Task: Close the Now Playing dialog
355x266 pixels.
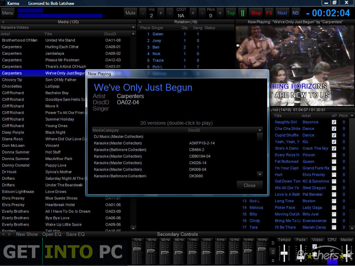Action: [x=250, y=186]
